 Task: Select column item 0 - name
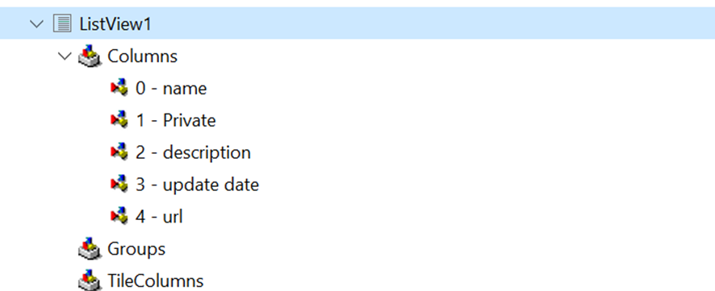(171, 88)
